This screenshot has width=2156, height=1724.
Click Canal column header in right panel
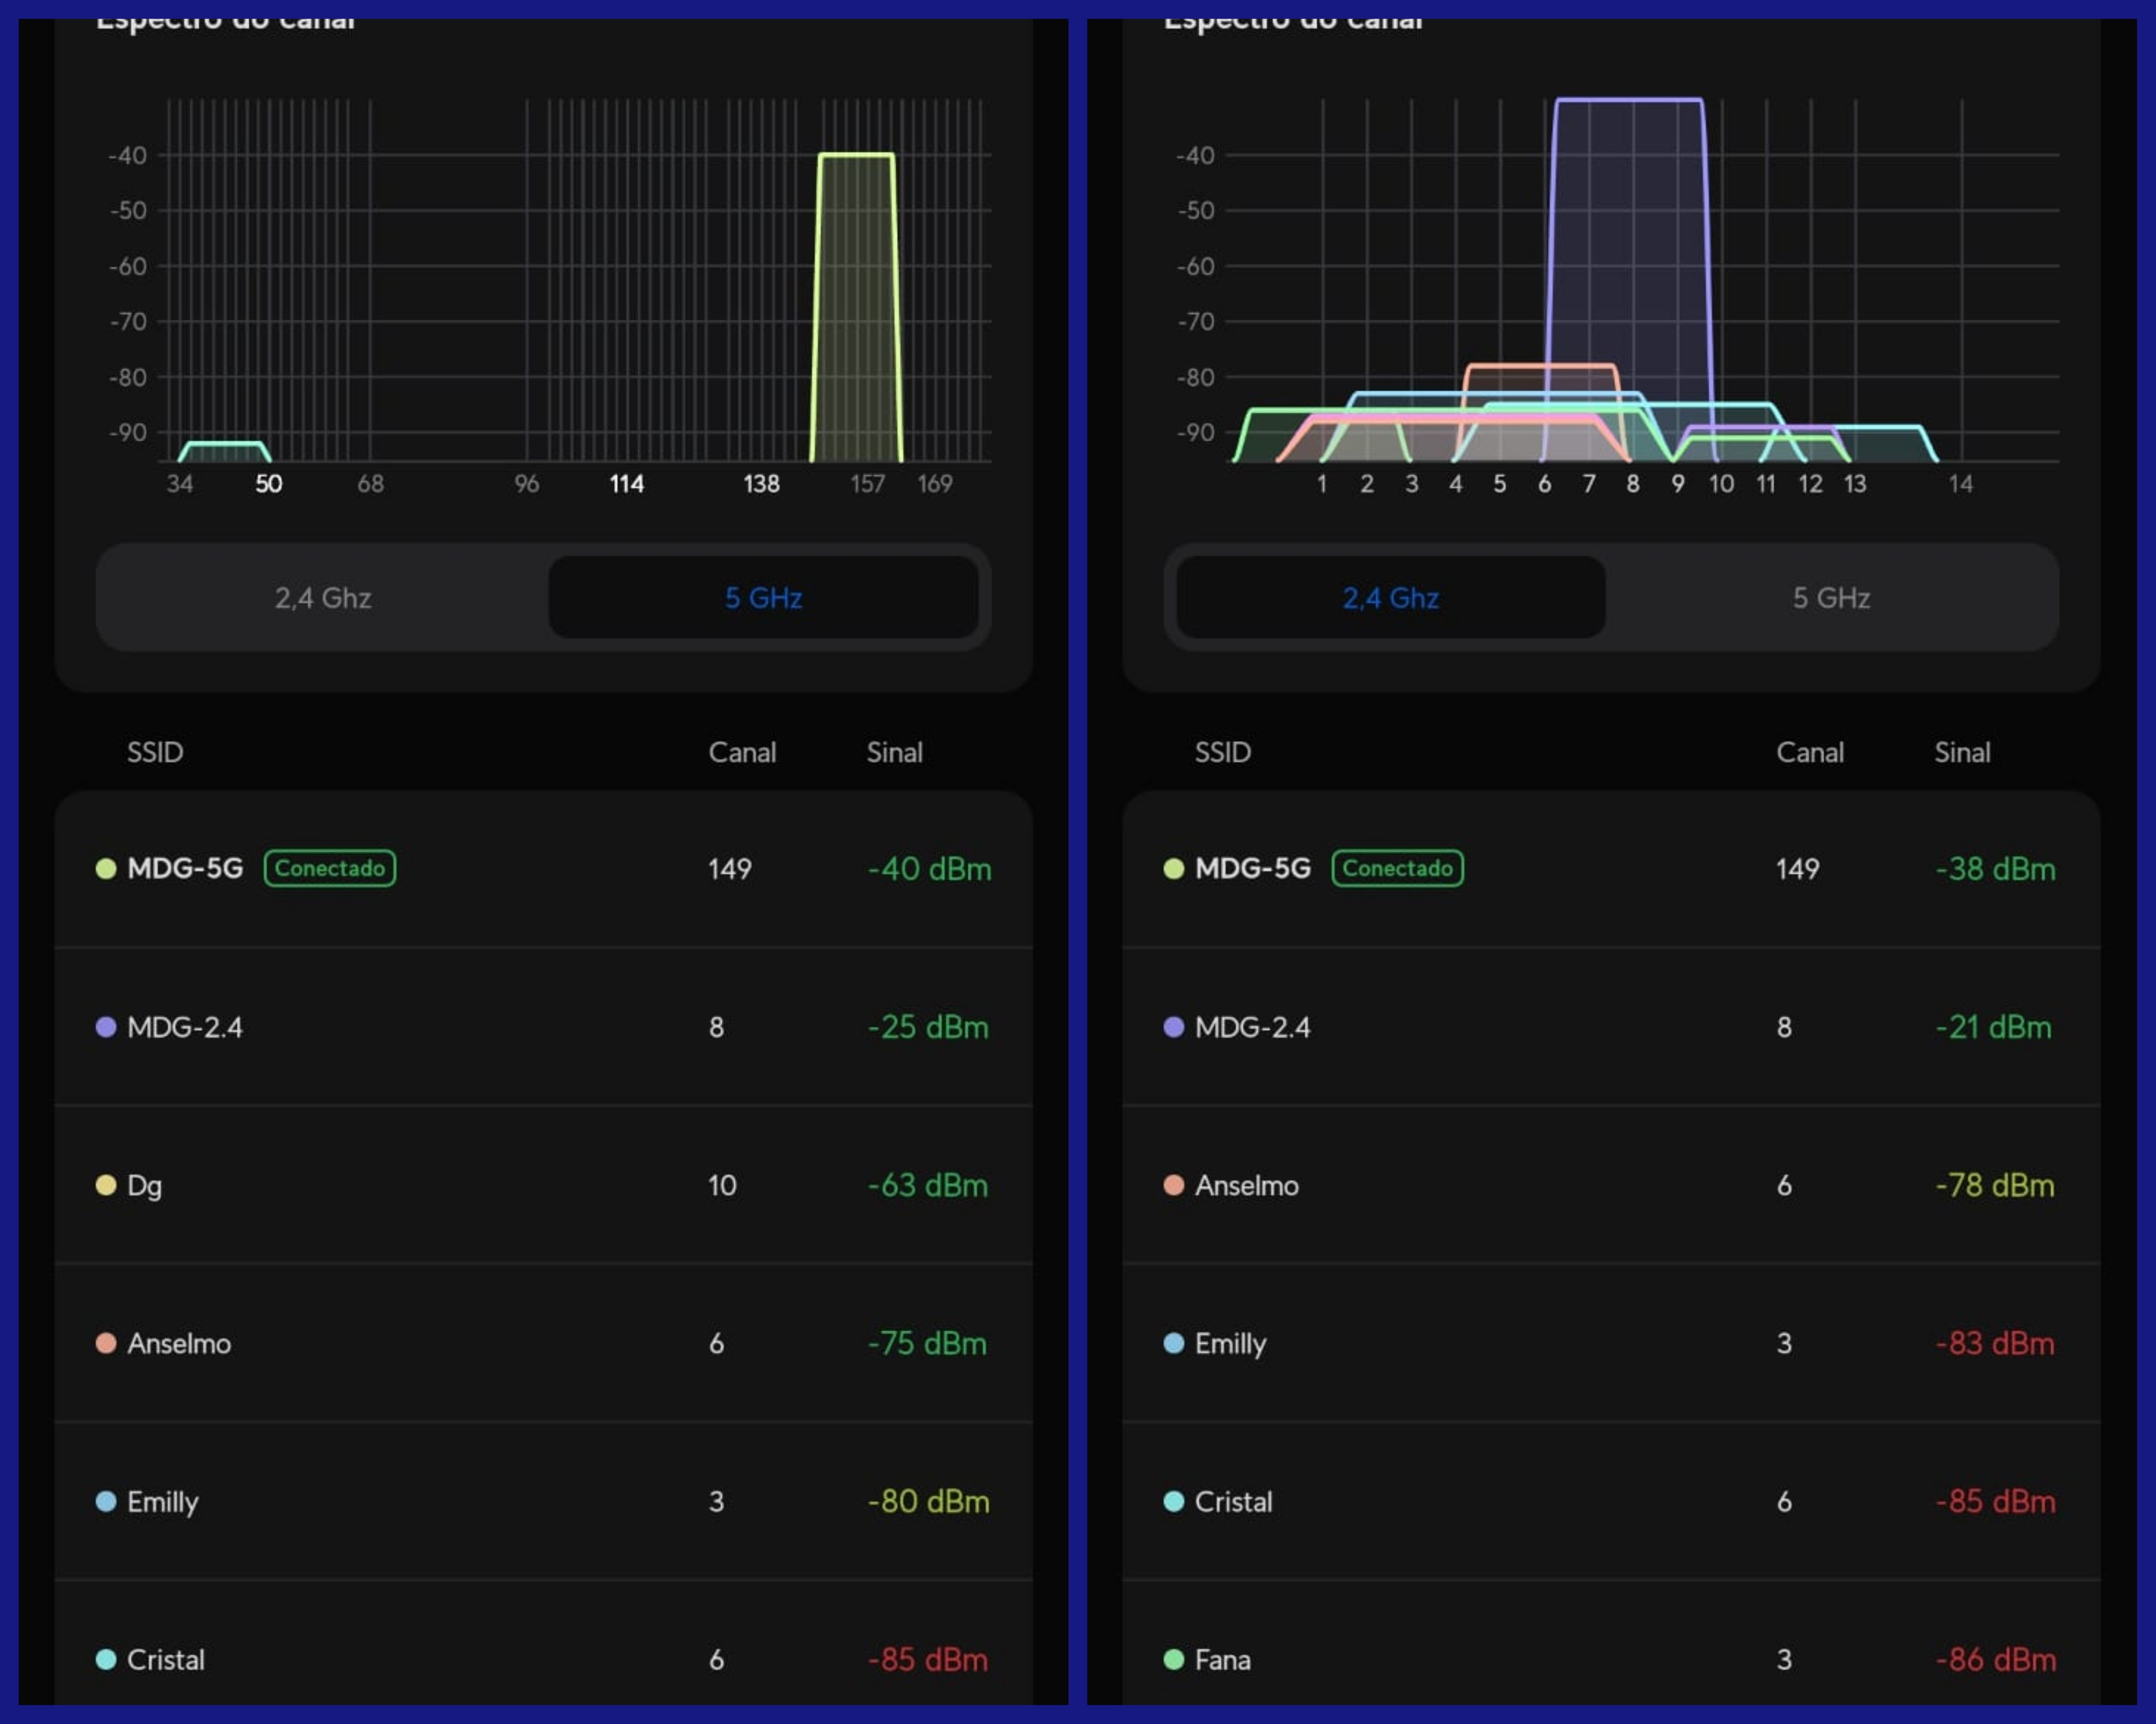click(x=1809, y=752)
